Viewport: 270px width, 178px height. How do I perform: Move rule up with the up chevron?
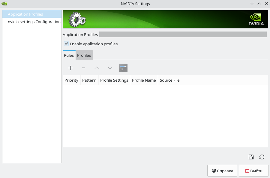click(97, 68)
